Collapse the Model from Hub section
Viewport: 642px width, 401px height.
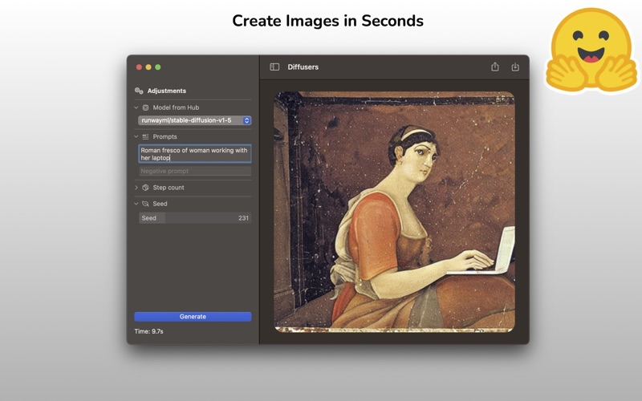click(x=136, y=107)
